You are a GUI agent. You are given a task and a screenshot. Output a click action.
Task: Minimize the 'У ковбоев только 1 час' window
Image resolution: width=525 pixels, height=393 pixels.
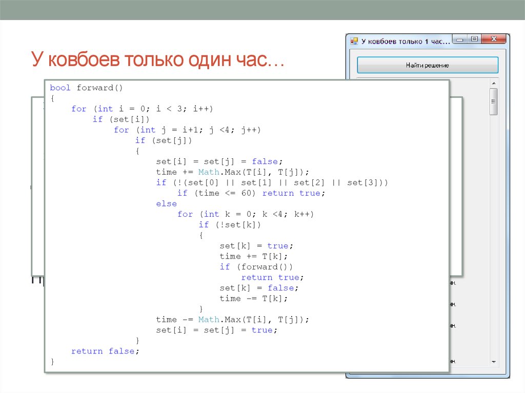461,39
